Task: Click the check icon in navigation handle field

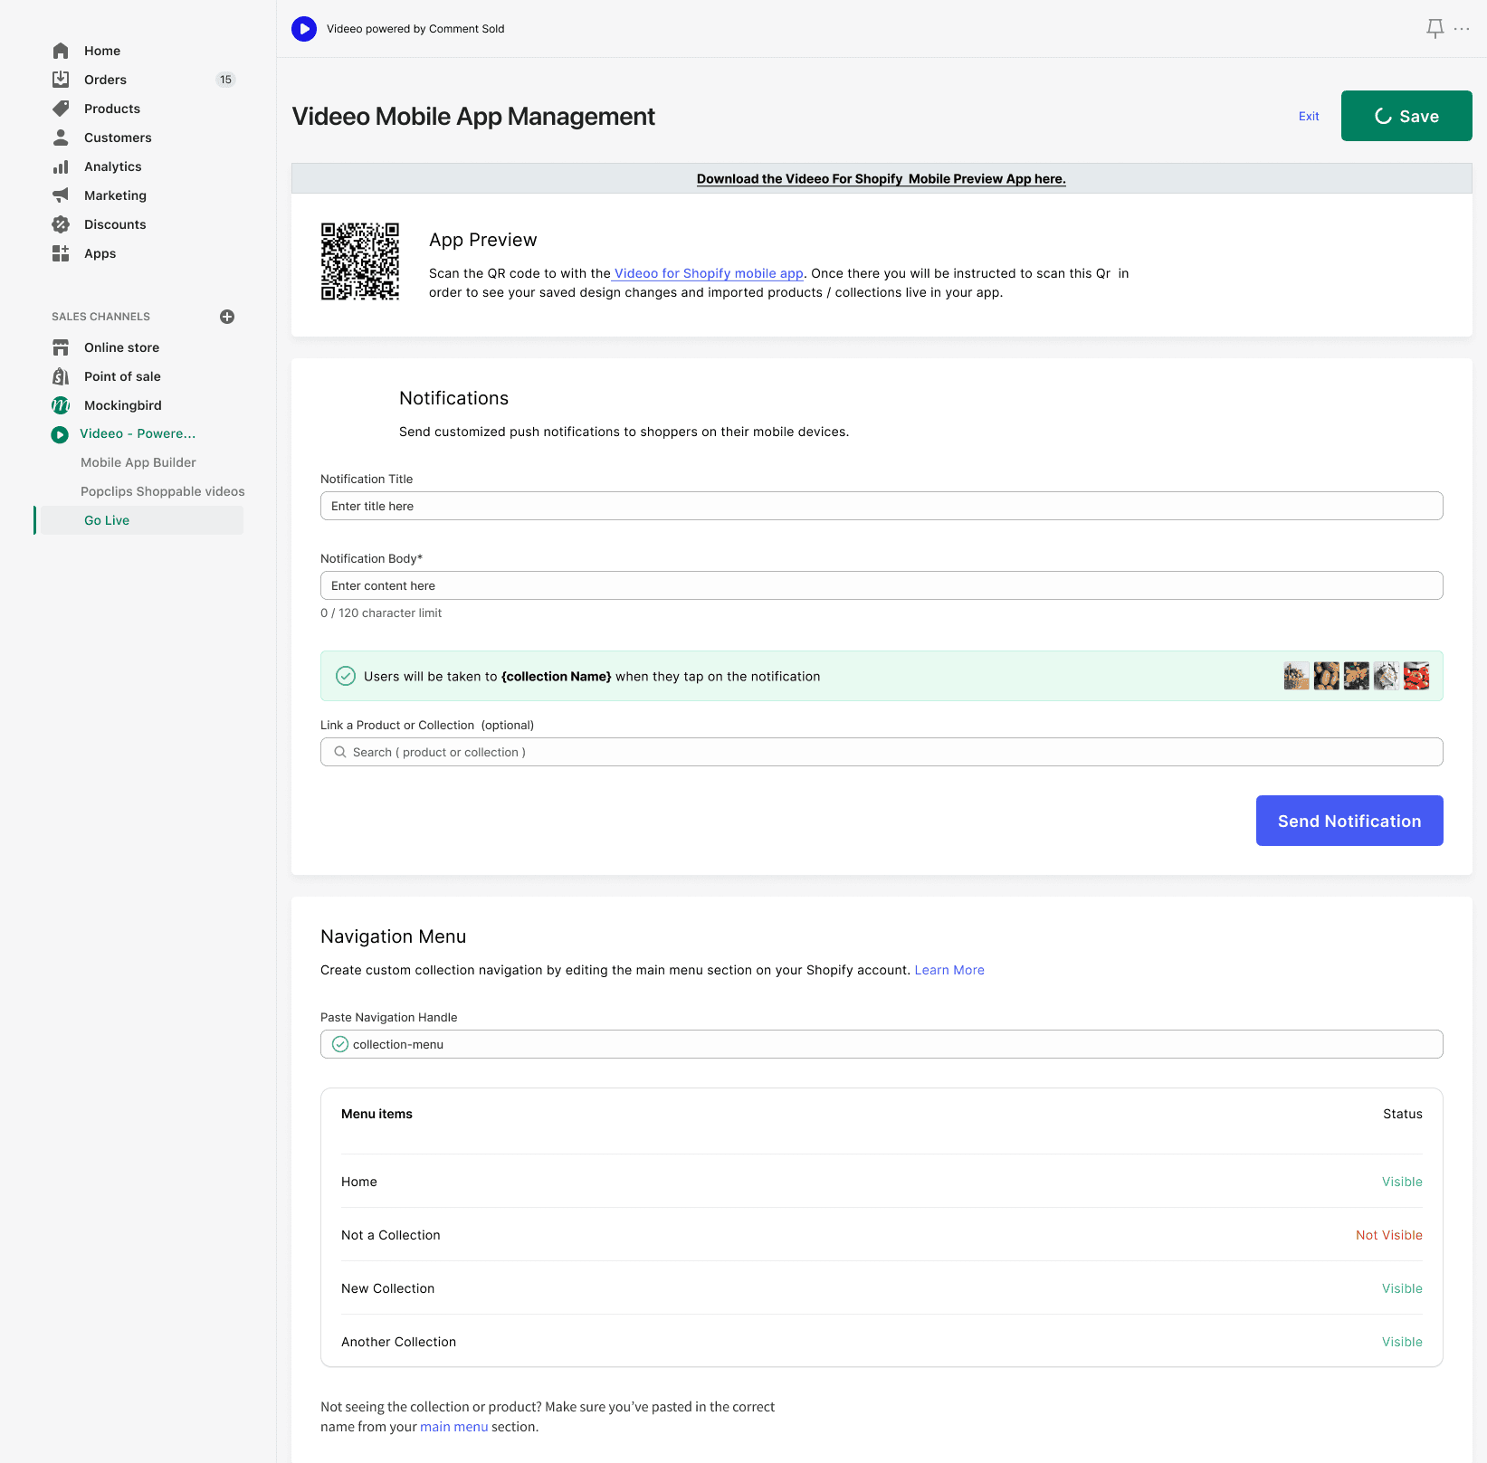Action: [x=340, y=1044]
